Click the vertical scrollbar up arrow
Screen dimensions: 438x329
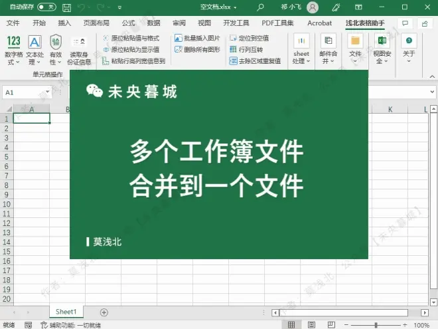pos(433,109)
